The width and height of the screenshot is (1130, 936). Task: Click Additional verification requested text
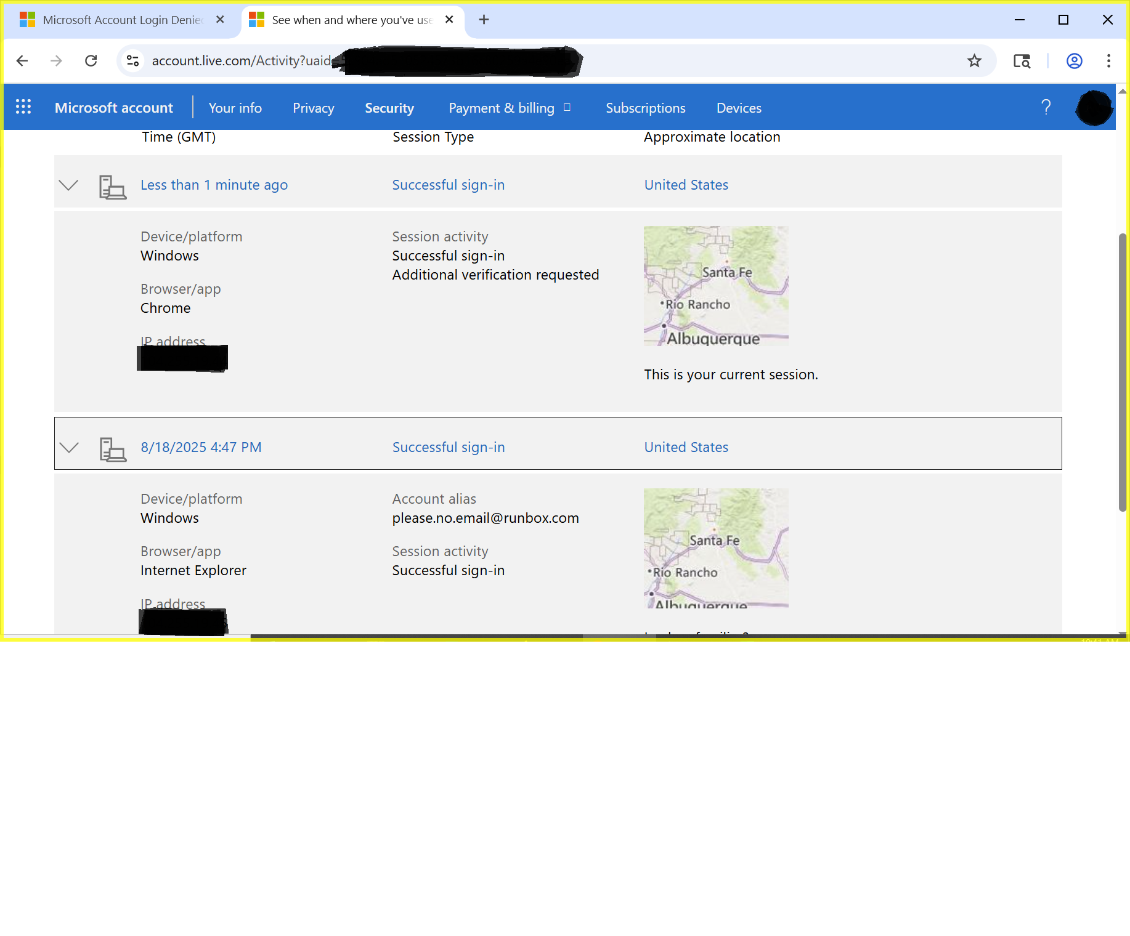coord(495,275)
